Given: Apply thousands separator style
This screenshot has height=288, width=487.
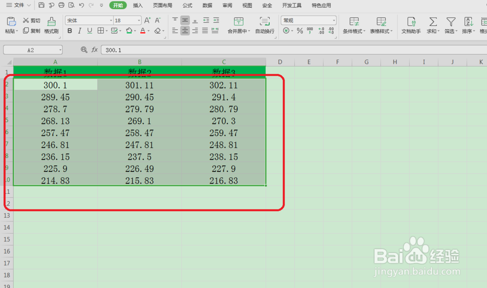Looking at the screenshot, I should (x=310, y=31).
